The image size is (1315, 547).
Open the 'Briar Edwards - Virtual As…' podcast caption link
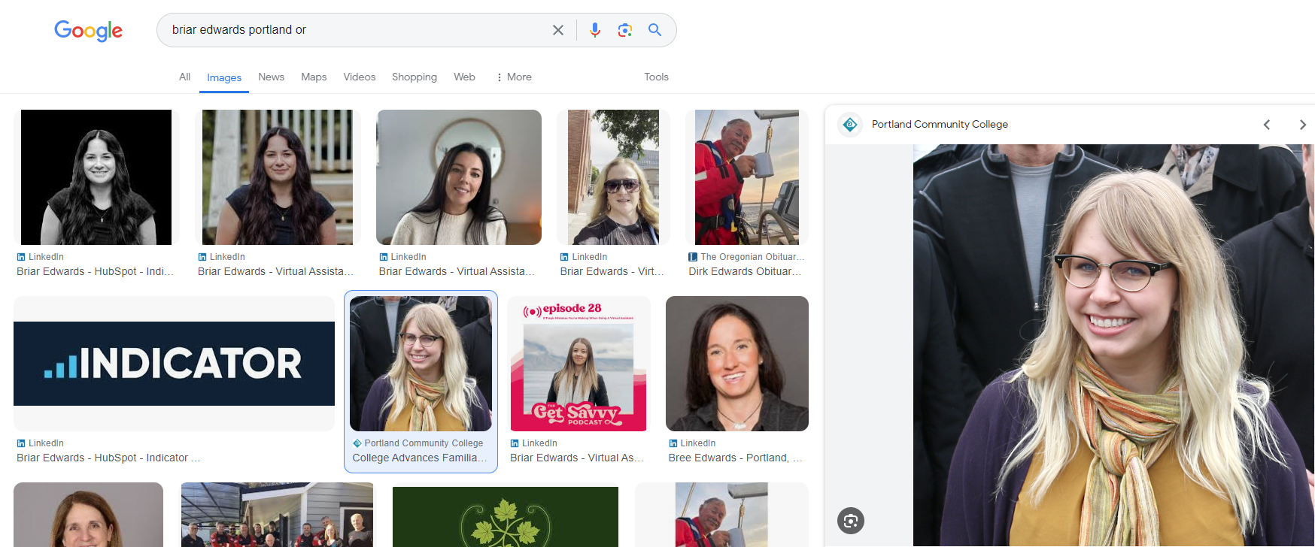tap(577, 458)
